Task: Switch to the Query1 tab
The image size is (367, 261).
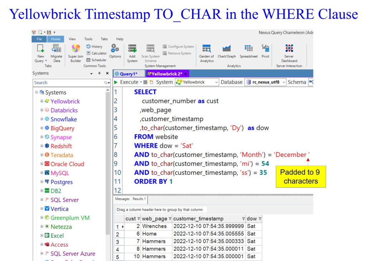Action: click(x=129, y=74)
